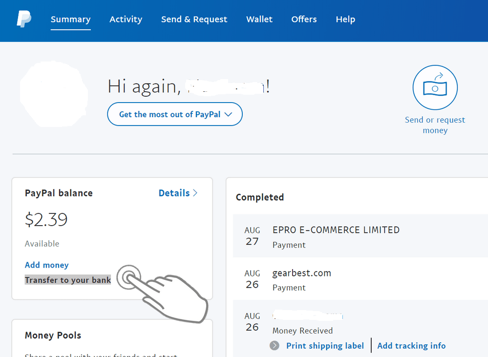The width and height of the screenshot is (488, 357).
Task: Click Transfer to your bank link
Action: tap(68, 280)
